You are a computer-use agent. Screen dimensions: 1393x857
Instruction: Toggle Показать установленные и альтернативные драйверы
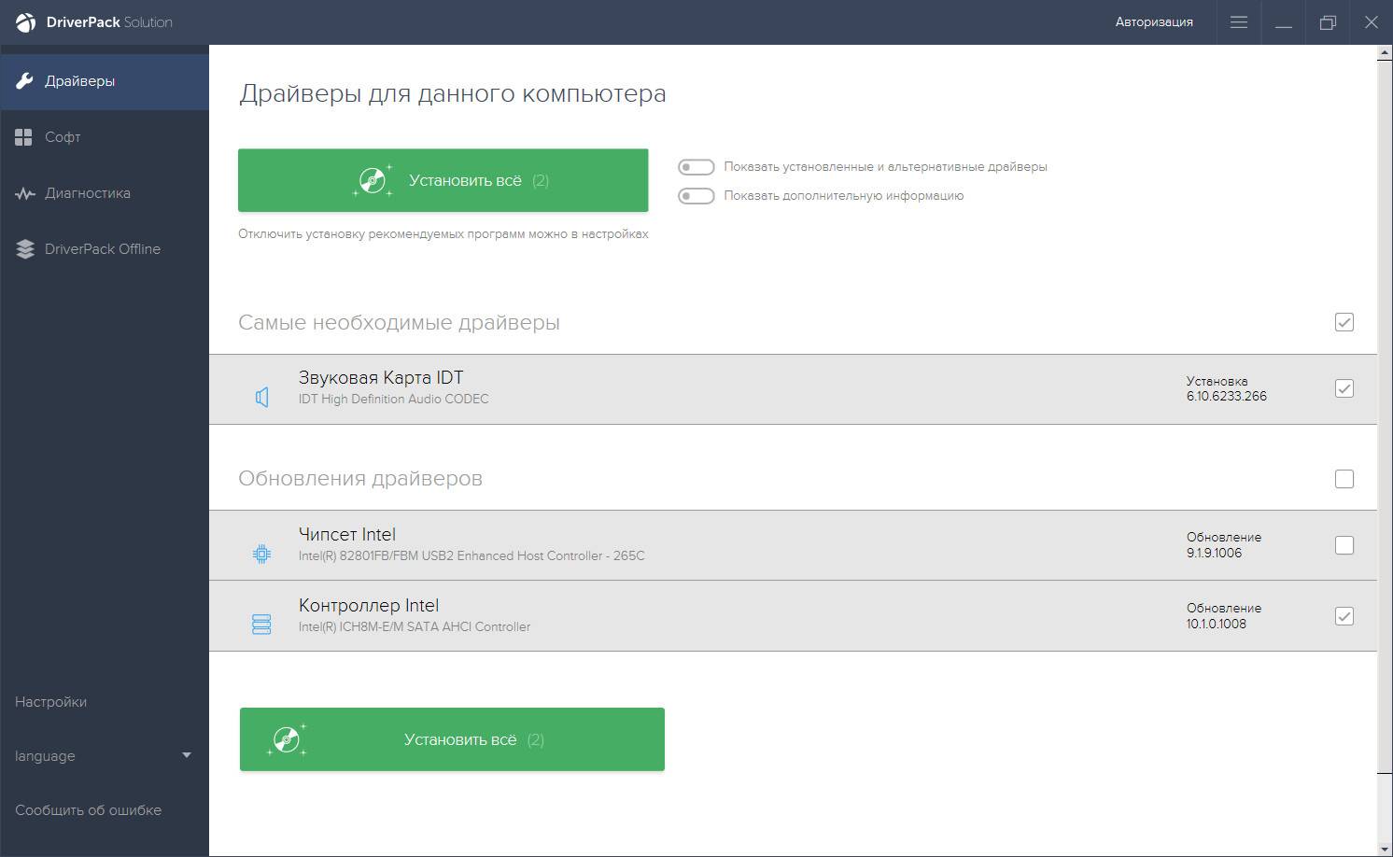pyautogui.click(x=696, y=167)
